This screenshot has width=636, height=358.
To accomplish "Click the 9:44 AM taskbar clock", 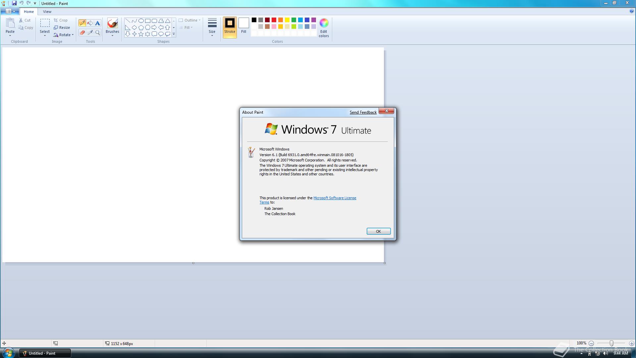I will point(620,353).
